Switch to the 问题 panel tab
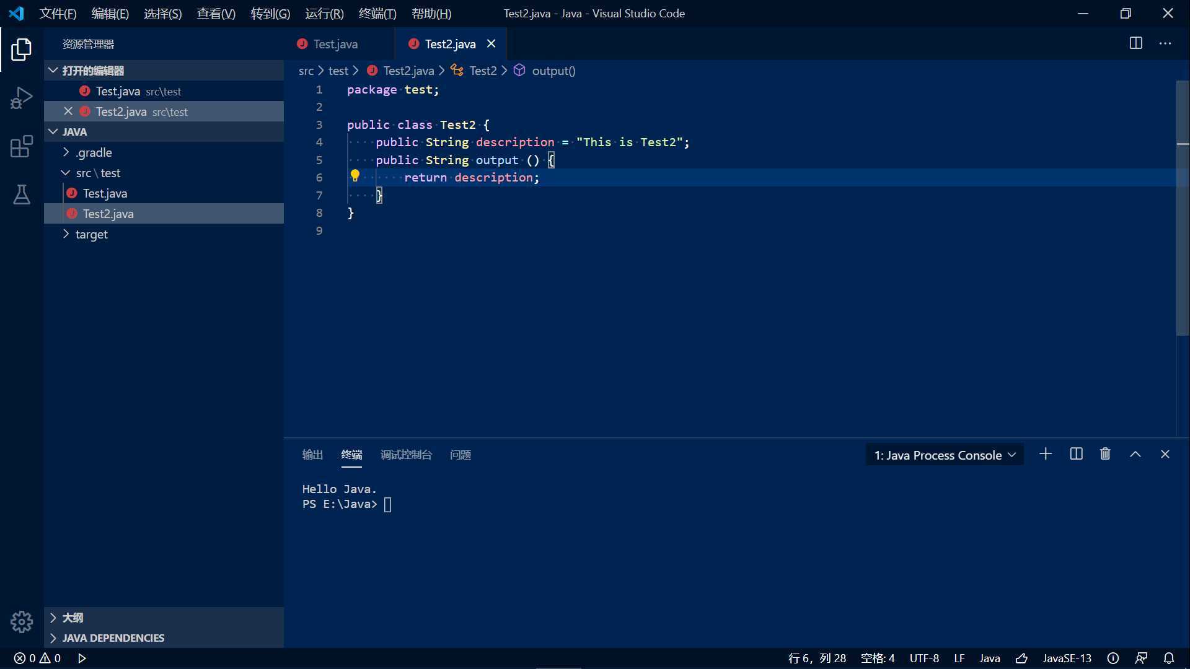The height and width of the screenshot is (669, 1190). pos(461,455)
